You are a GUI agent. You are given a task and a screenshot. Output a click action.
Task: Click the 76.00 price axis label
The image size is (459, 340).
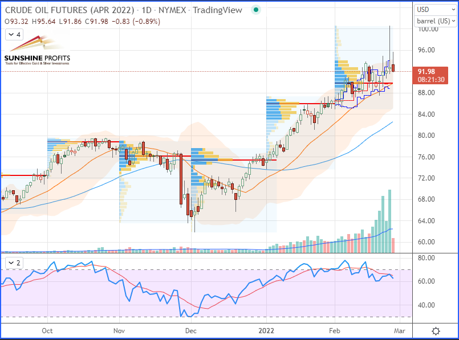pyautogui.click(x=426, y=157)
